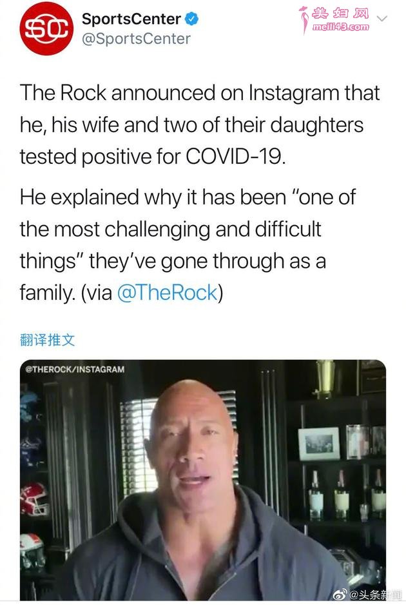Click the framed photo on video shelf
This screenshot has width=406, height=605.
click(319, 444)
